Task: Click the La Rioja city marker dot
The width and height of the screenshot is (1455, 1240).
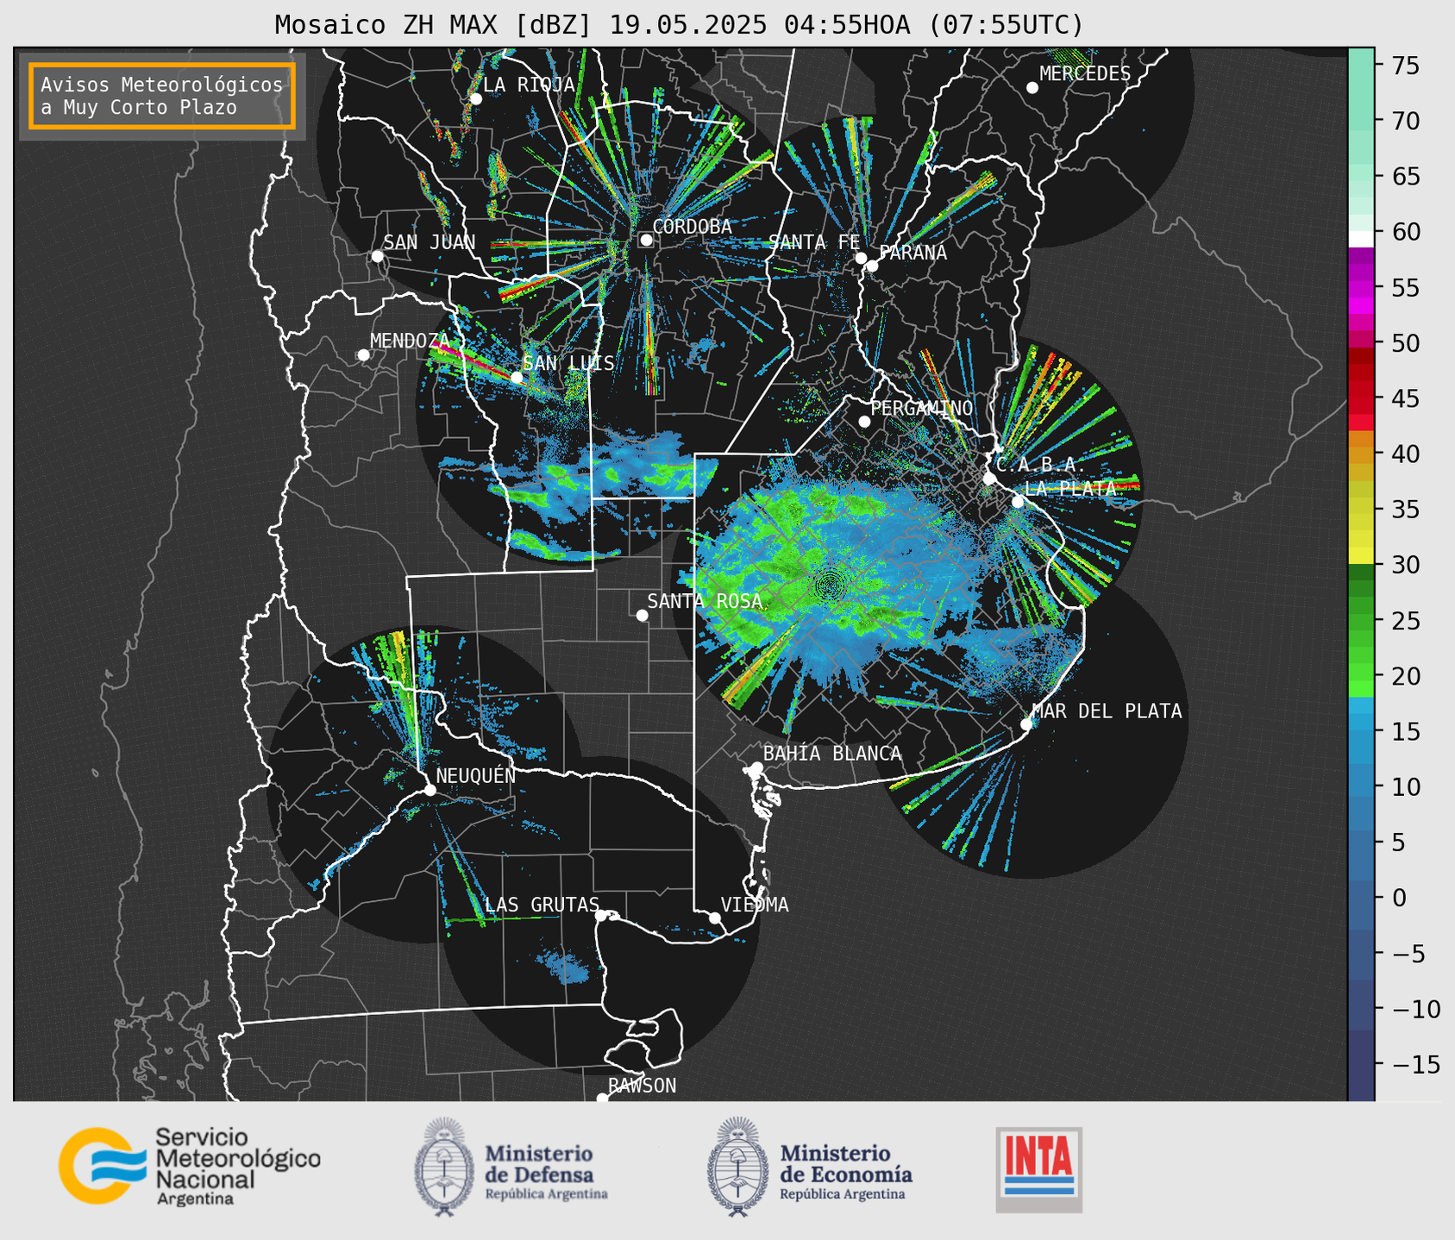Action: [x=475, y=99]
